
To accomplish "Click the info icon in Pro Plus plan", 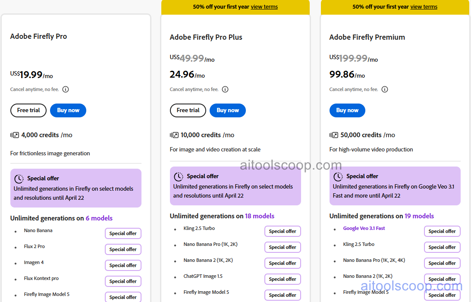I will coord(225,89).
